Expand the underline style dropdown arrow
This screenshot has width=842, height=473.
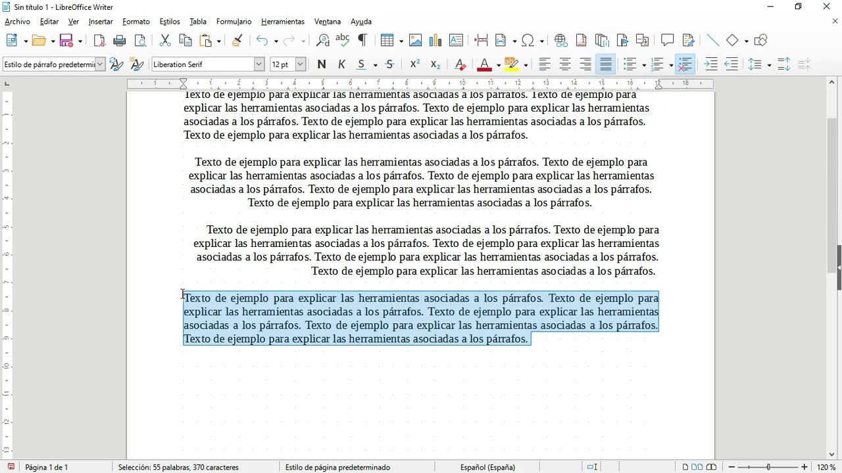point(375,65)
